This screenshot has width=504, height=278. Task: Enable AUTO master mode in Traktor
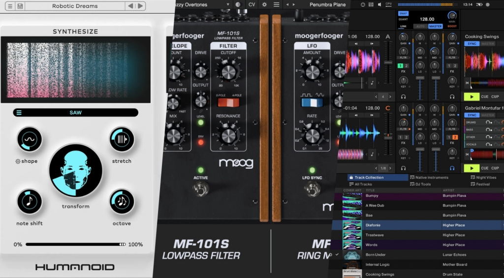coord(420,27)
